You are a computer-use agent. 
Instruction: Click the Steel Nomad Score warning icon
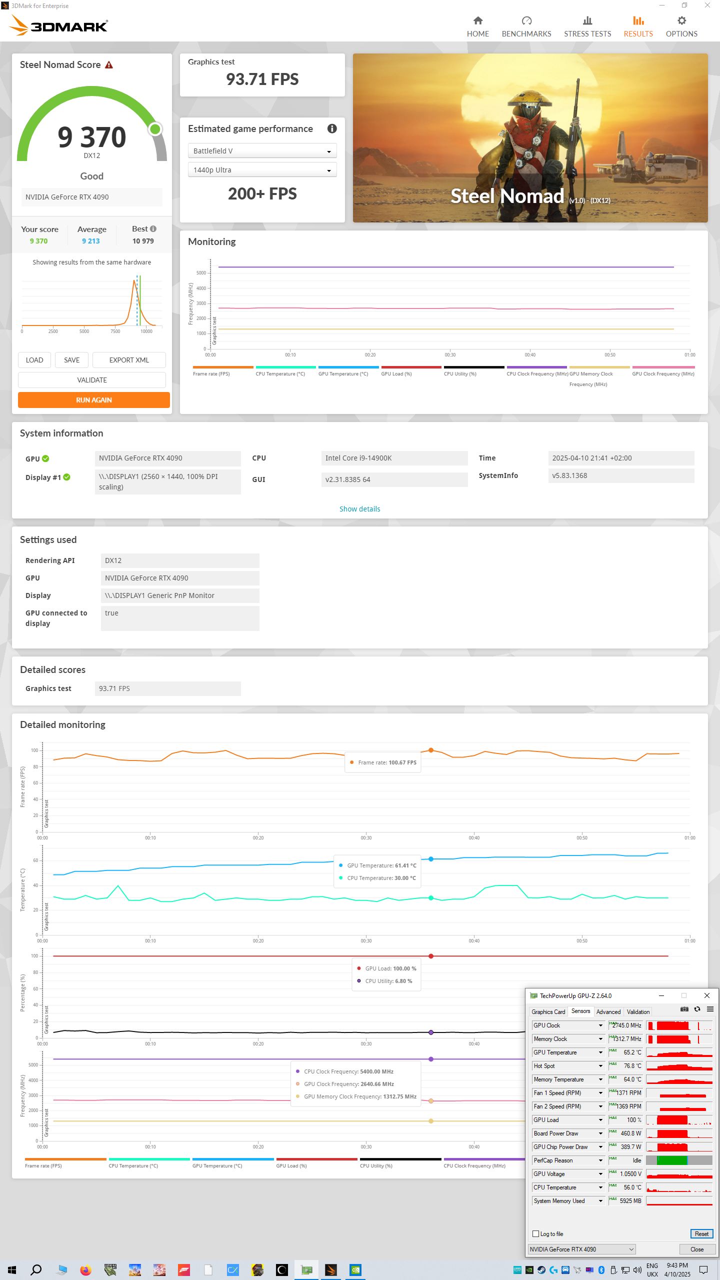[109, 65]
